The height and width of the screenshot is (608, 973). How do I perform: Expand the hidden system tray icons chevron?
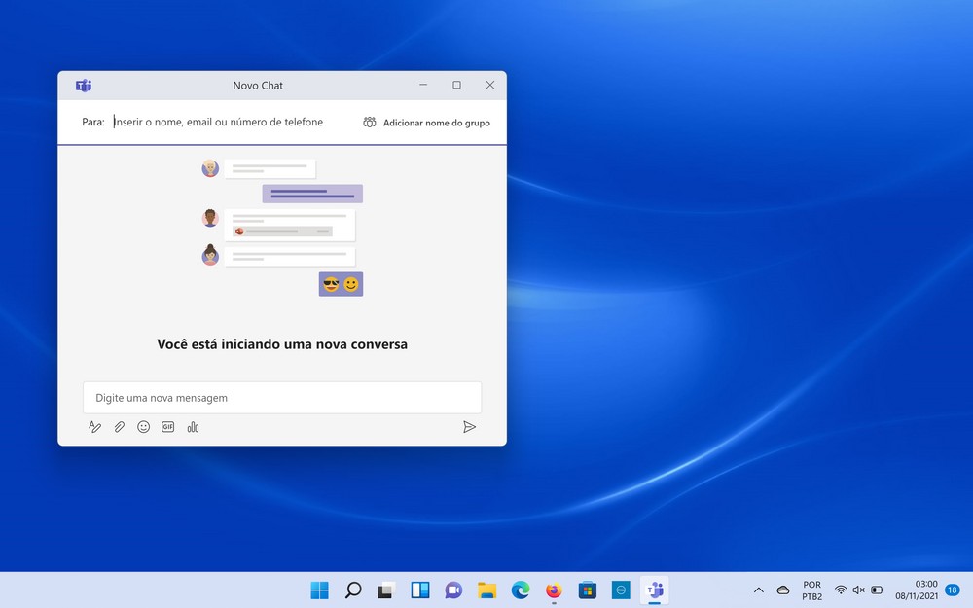(x=759, y=590)
